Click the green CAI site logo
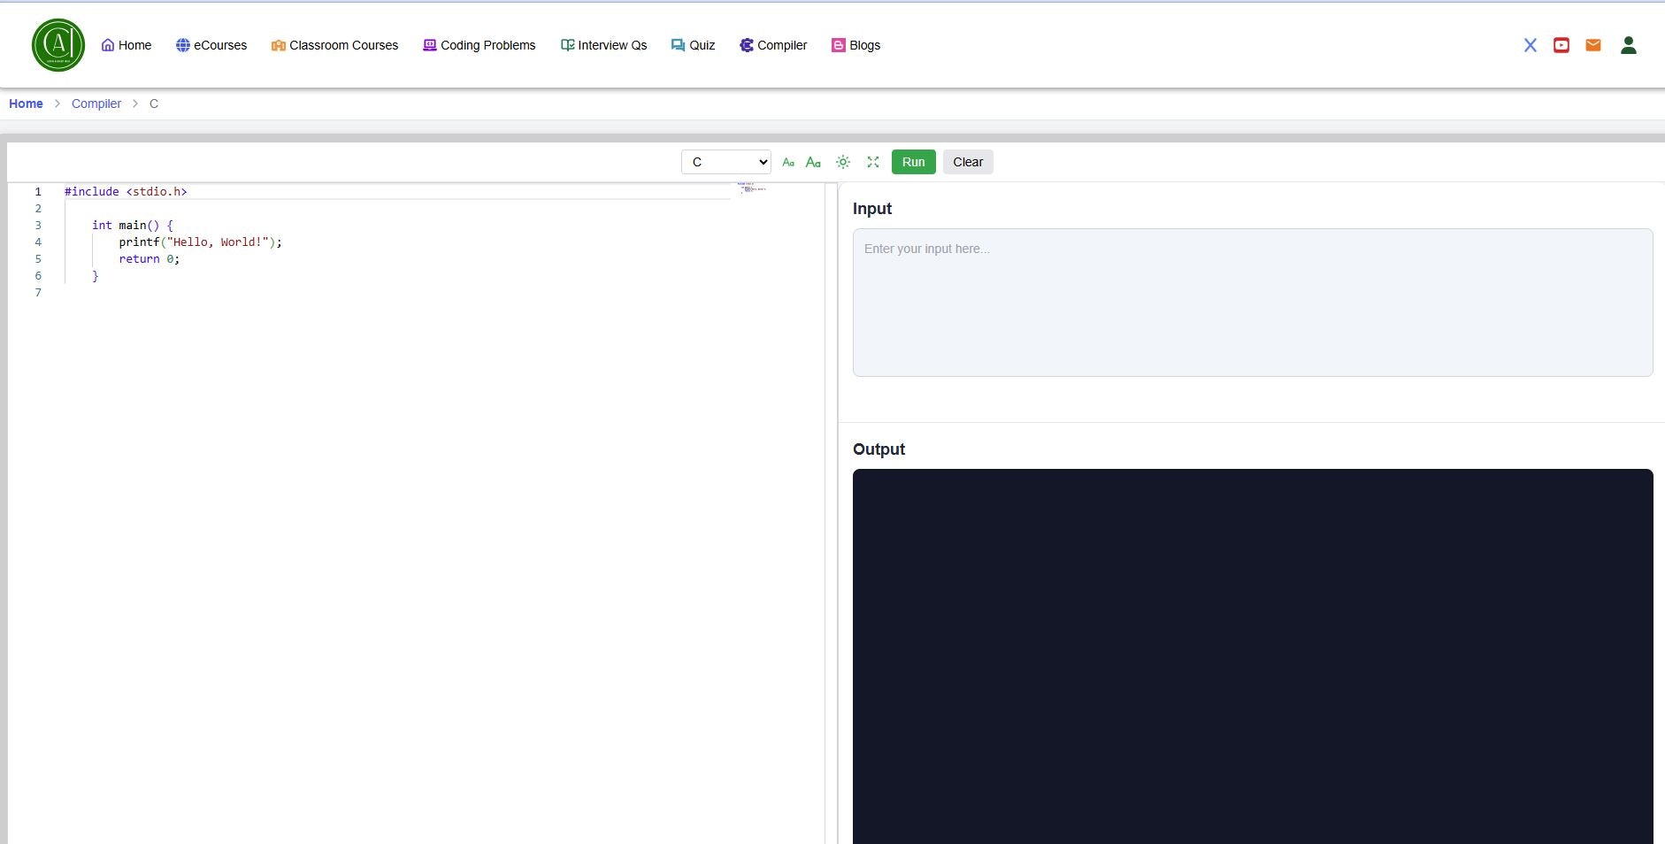1665x844 pixels. [58, 45]
